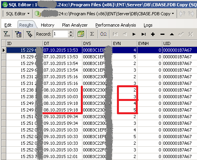This screenshot has height=160, width=197.
Task: Expand the database connection dropdown arrow
Action: [x=173, y=14]
